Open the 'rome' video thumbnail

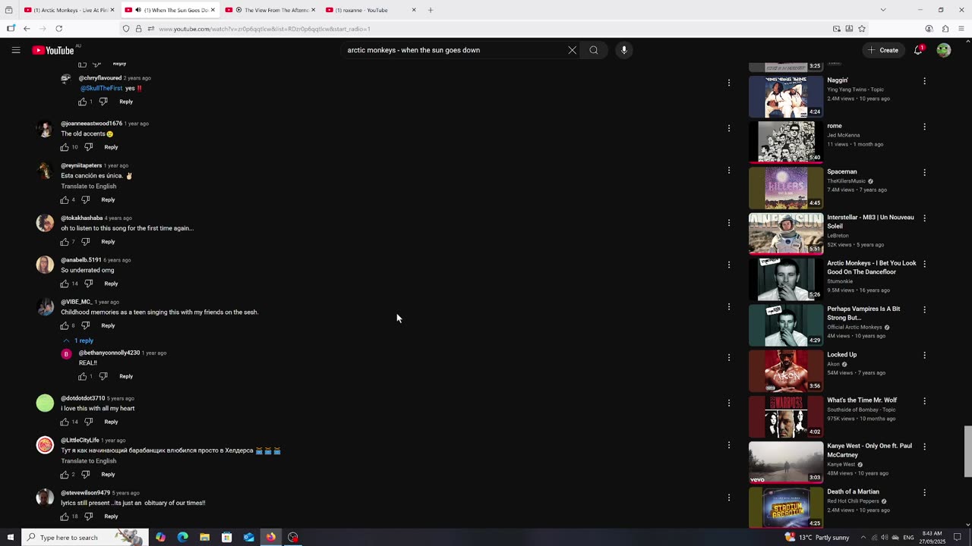pyautogui.click(x=786, y=141)
